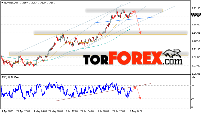
Task: Click the chart menu triangle beside EURUSD,H4
Action: [2, 3]
